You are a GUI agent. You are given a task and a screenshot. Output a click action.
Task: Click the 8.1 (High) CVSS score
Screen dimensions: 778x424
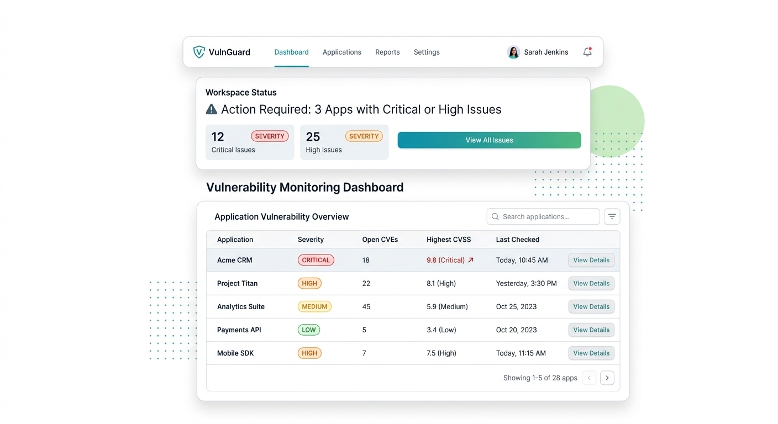441,283
